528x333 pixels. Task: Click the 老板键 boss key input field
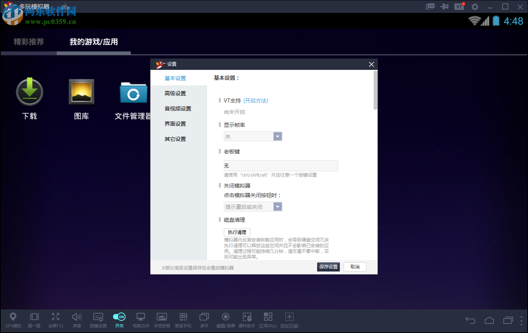pyautogui.click(x=281, y=166)
